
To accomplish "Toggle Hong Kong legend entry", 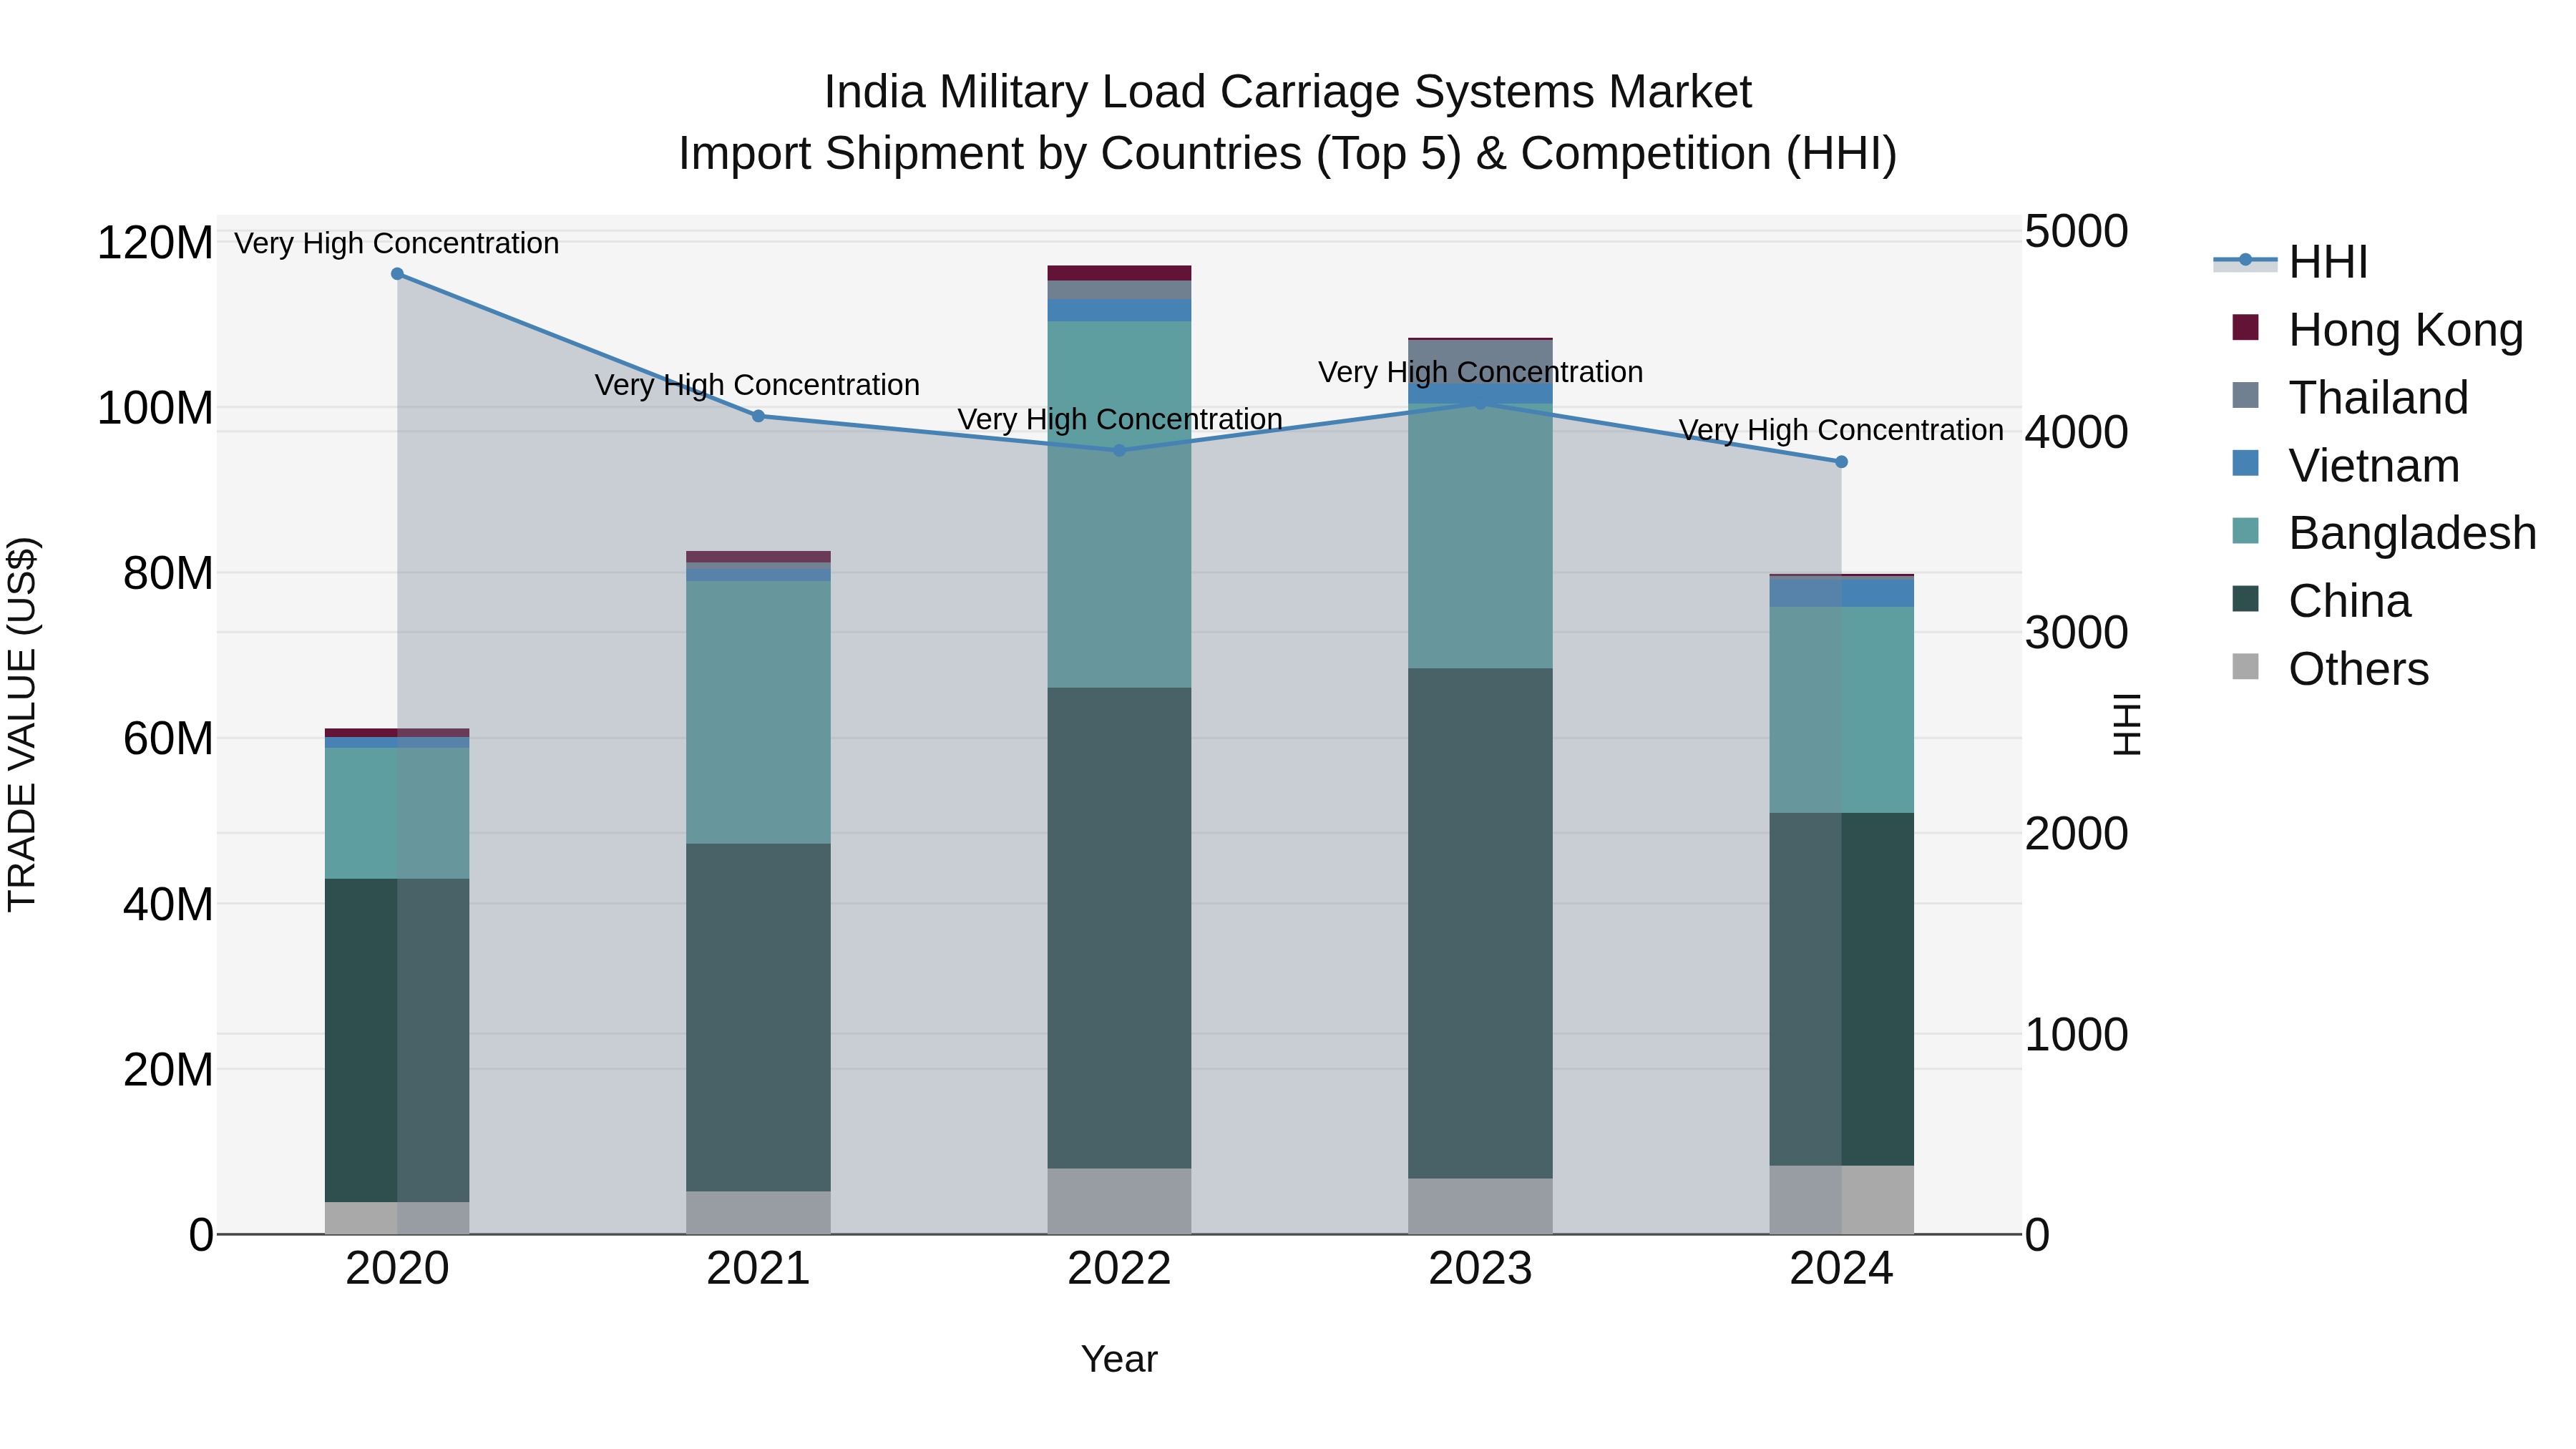I will tap(2377, 330).
